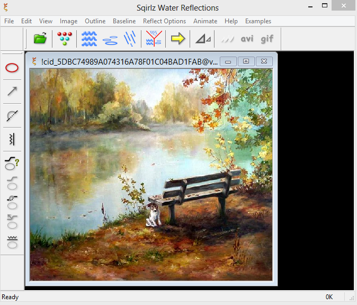Viewport: 357px width, 305px height.
Task: Click the 0K status bar indicator
Action: (329, 297)
